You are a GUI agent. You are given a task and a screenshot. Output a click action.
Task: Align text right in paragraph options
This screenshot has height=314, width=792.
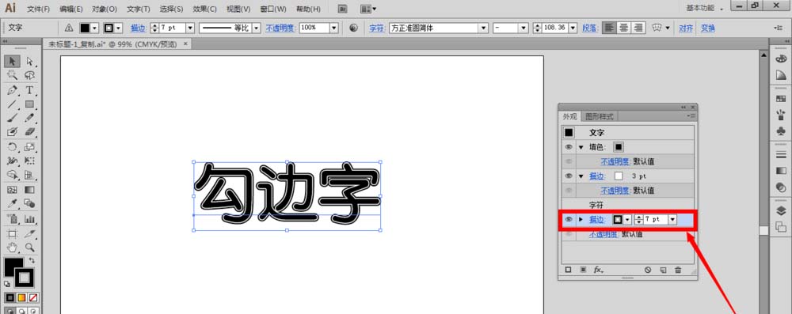tap(638, 28)
